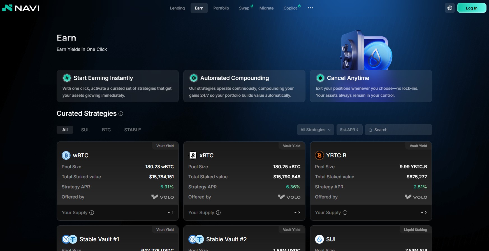Click the Log In button

(x=472, y=8)
